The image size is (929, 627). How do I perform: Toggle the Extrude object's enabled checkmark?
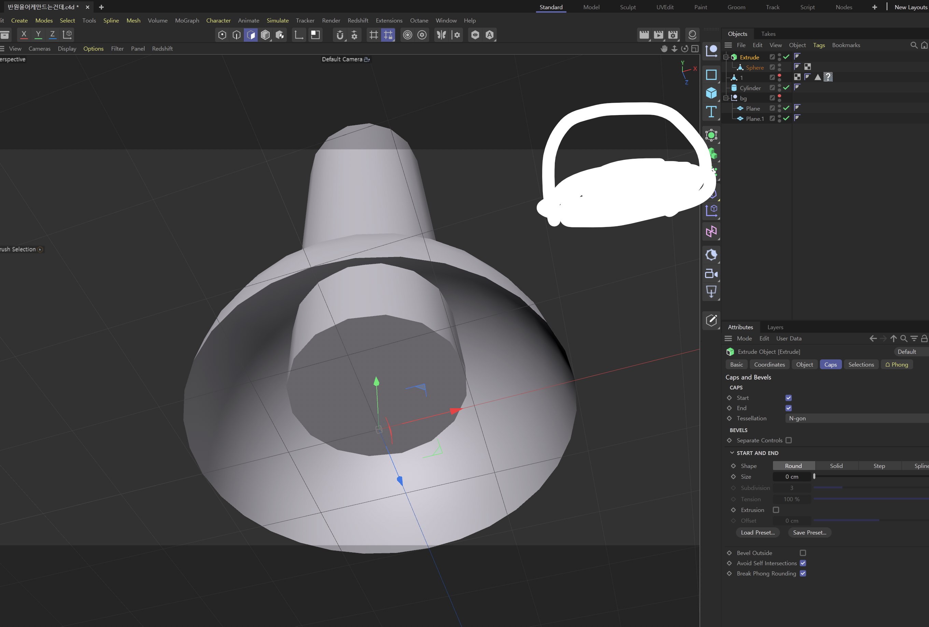point(786,57)
